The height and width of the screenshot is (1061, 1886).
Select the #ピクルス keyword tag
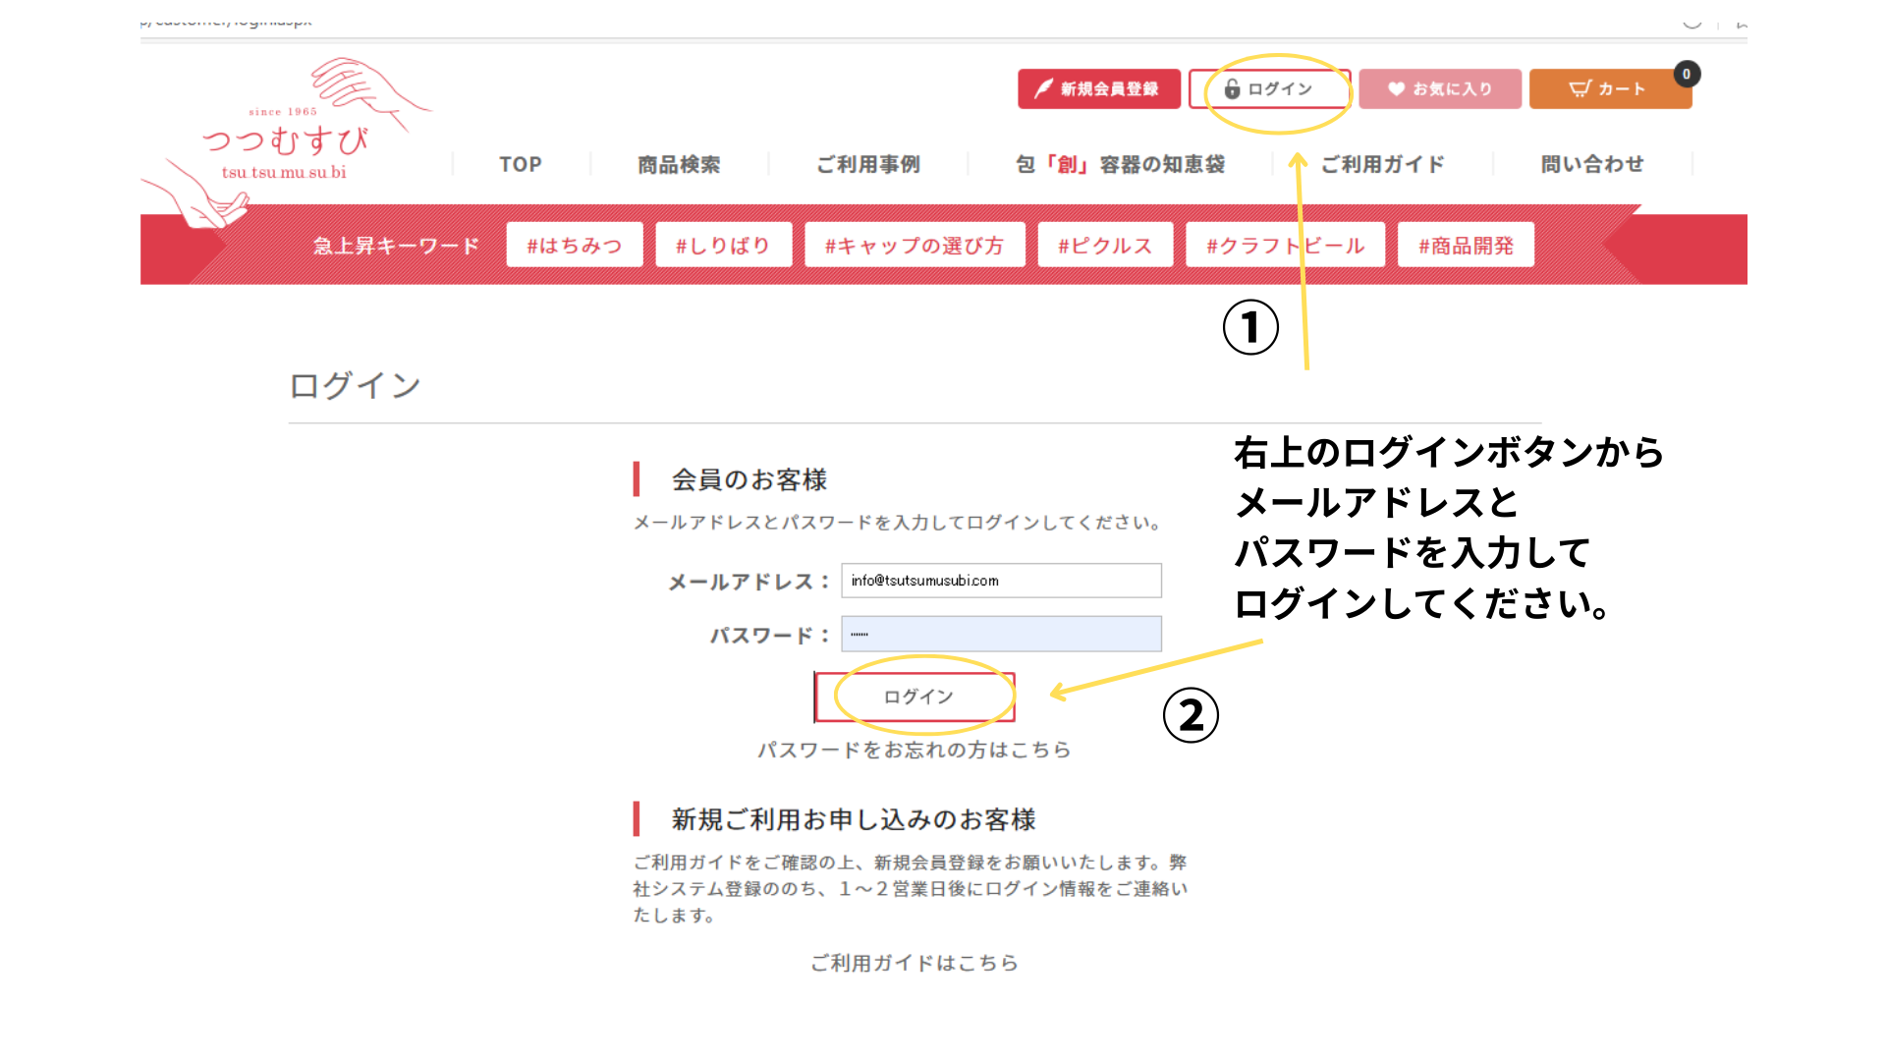click(1104, 245)
